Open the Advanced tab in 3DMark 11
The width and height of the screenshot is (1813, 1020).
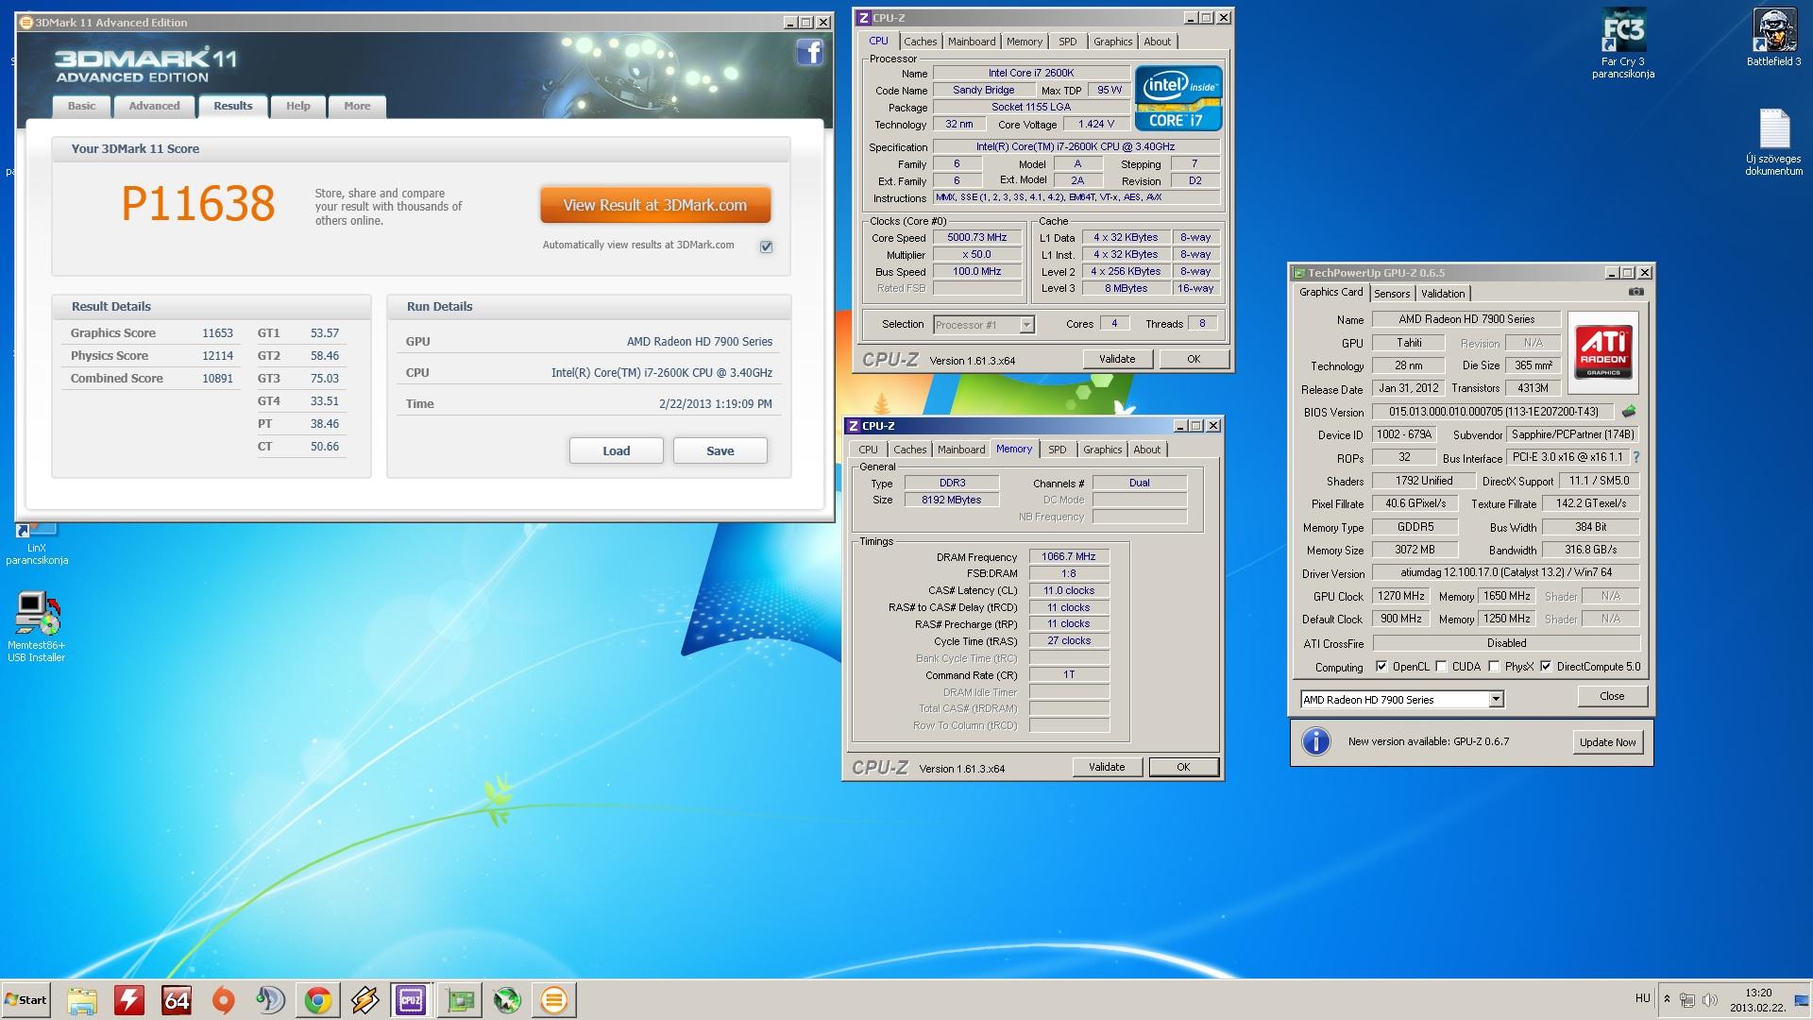point(154,106)
